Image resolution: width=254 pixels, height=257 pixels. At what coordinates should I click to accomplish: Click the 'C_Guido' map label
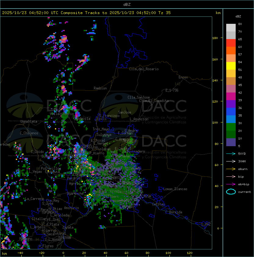[37, 152]
